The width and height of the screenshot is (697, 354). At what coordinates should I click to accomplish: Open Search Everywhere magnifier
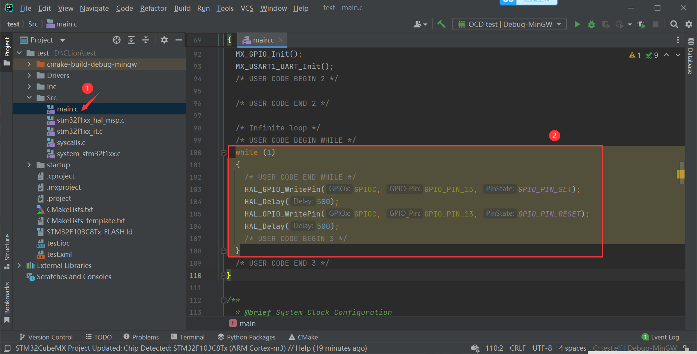(x=674, y=24)
